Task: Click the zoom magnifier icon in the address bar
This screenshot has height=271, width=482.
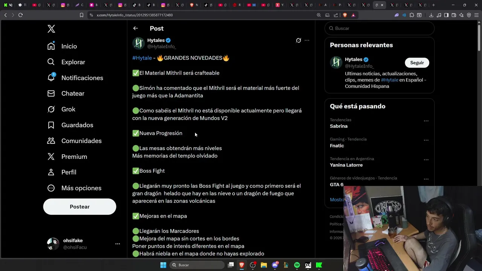Action: (319, 15)
